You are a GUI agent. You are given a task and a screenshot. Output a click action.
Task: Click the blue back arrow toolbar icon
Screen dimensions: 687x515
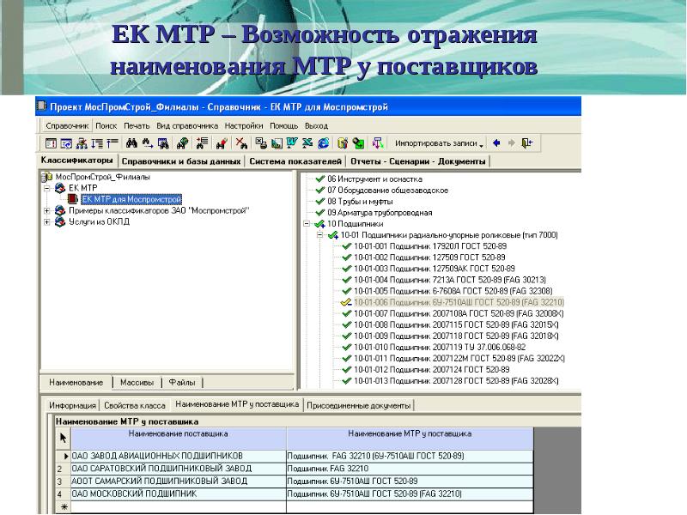[x=496, y=143]
